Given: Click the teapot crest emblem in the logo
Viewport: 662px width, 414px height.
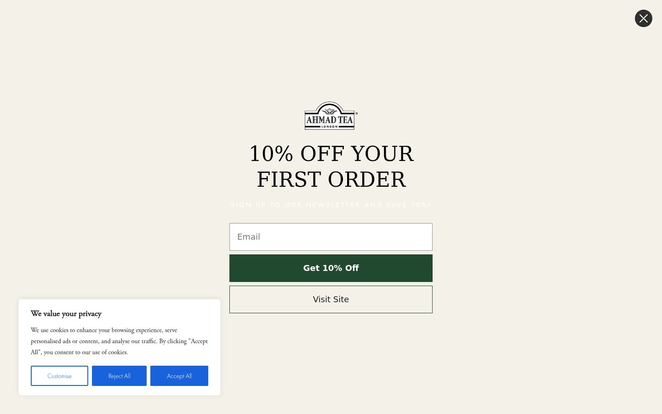Looking at the screenshot, I should [329, 110].
